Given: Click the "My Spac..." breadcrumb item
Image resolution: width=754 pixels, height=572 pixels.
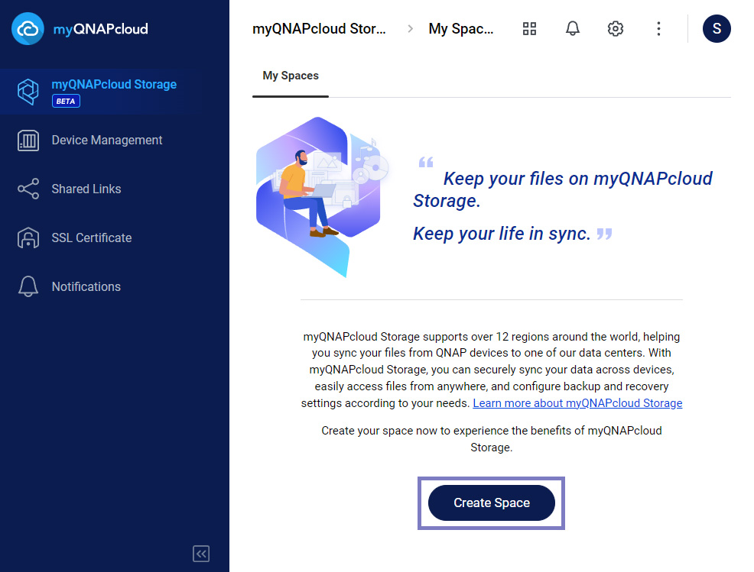Looking at the screenshot, I should click(x=461, y=29).
